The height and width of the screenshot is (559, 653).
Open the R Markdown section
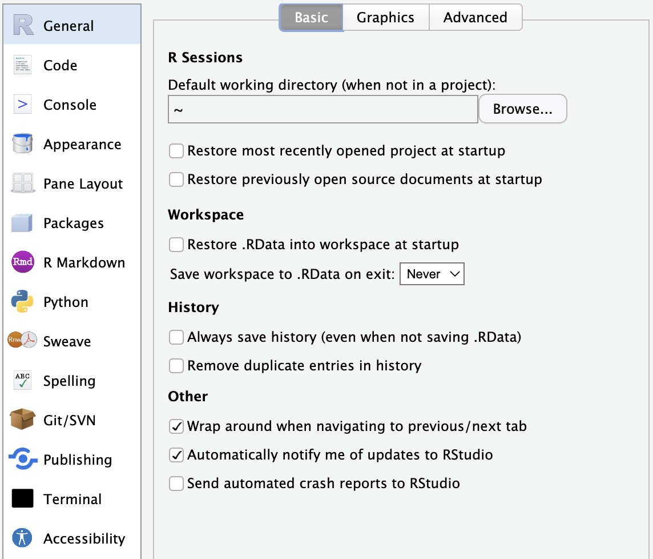(x=72, y=262)
